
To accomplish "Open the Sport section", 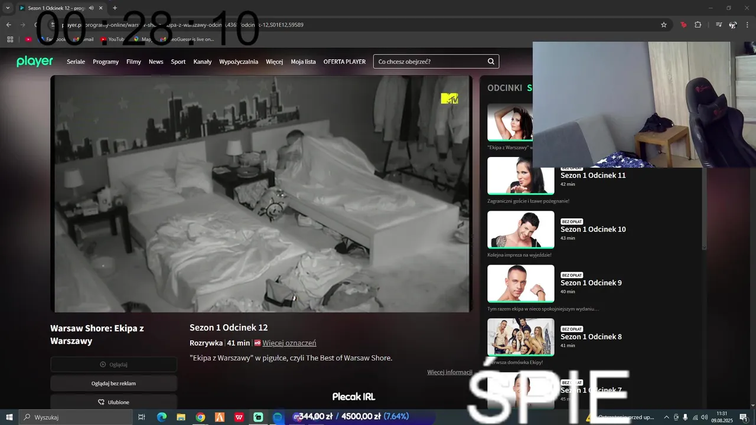I will (x=178, y=61).
